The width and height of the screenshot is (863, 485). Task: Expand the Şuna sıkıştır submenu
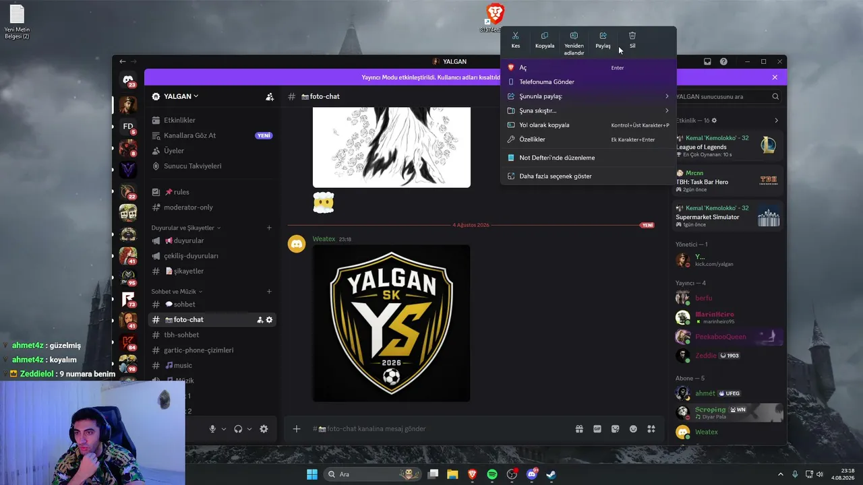pos(588,110)
